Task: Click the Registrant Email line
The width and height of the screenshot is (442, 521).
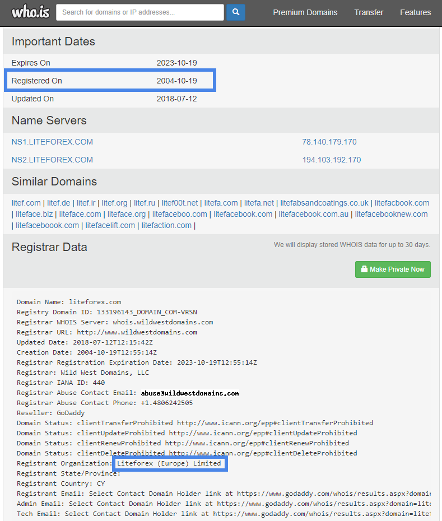Action: [x=224, y=494]
